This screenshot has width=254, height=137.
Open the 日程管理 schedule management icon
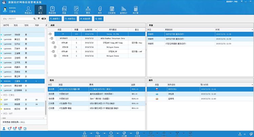[111, 9]
